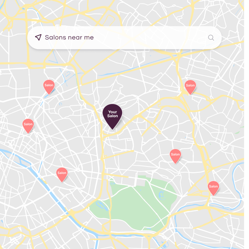This screenshot has height=249, width=249.
Task: Click the 'Salons near me' search text
Action: pyautogui.click(x=69, y=37)
